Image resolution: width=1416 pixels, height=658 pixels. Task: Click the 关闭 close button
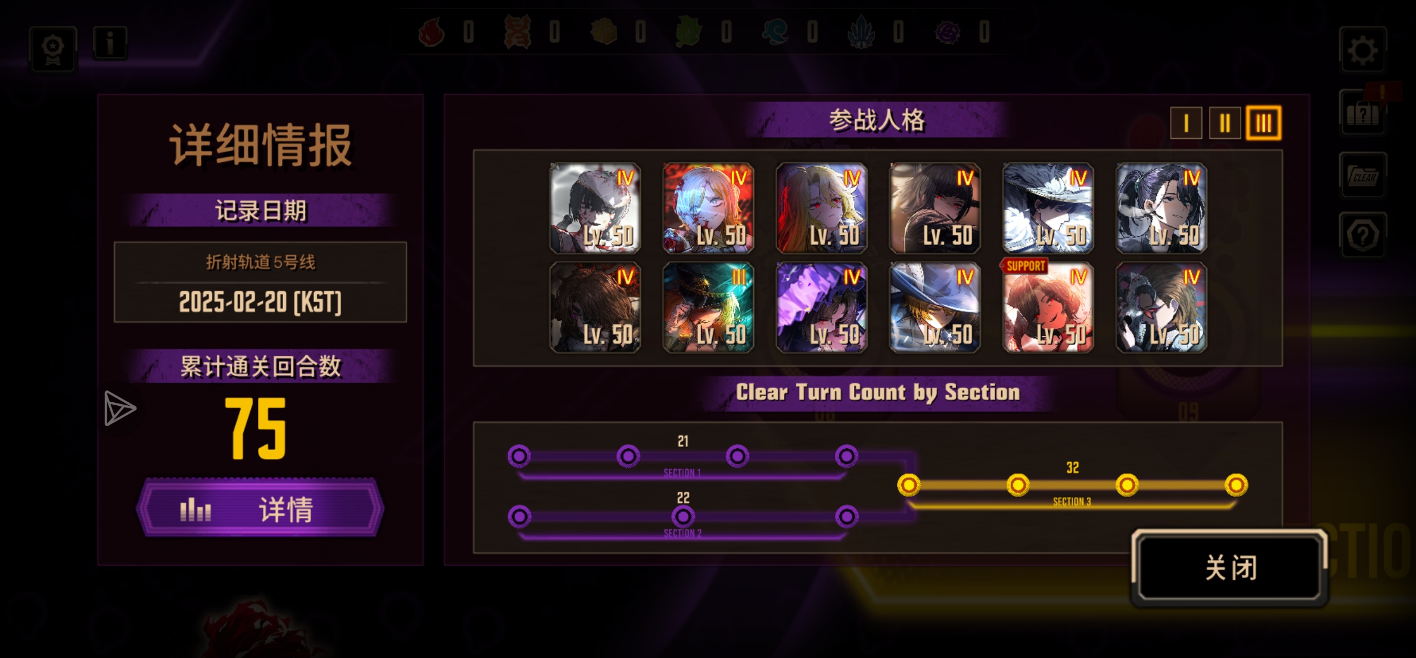[1230, 567]
